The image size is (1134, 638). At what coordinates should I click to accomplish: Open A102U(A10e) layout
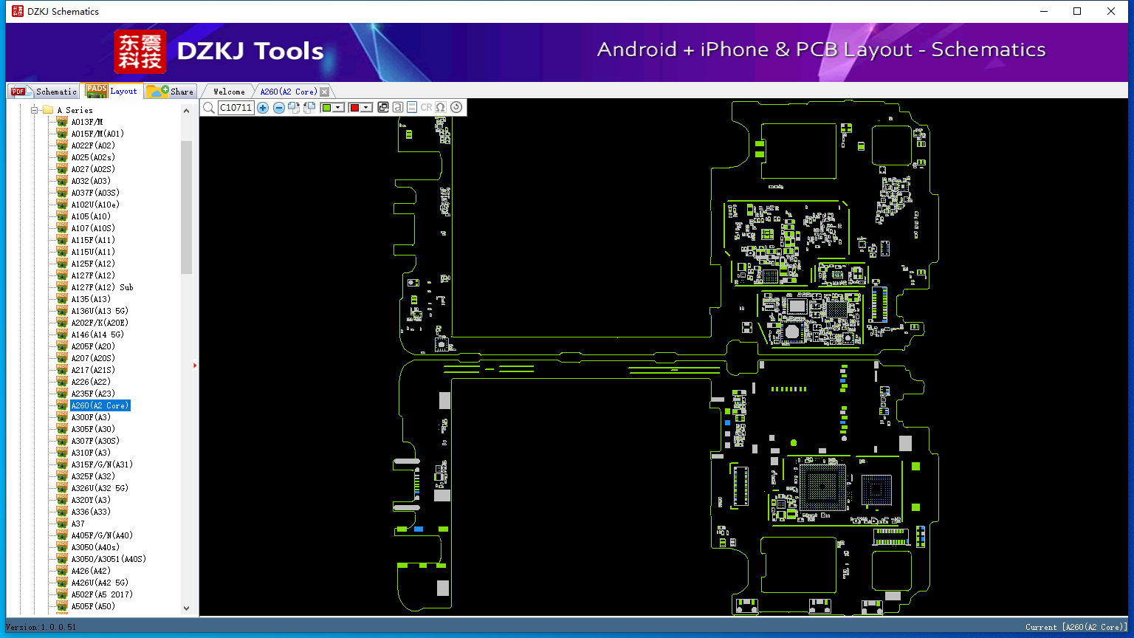click(x=95, y=205)
